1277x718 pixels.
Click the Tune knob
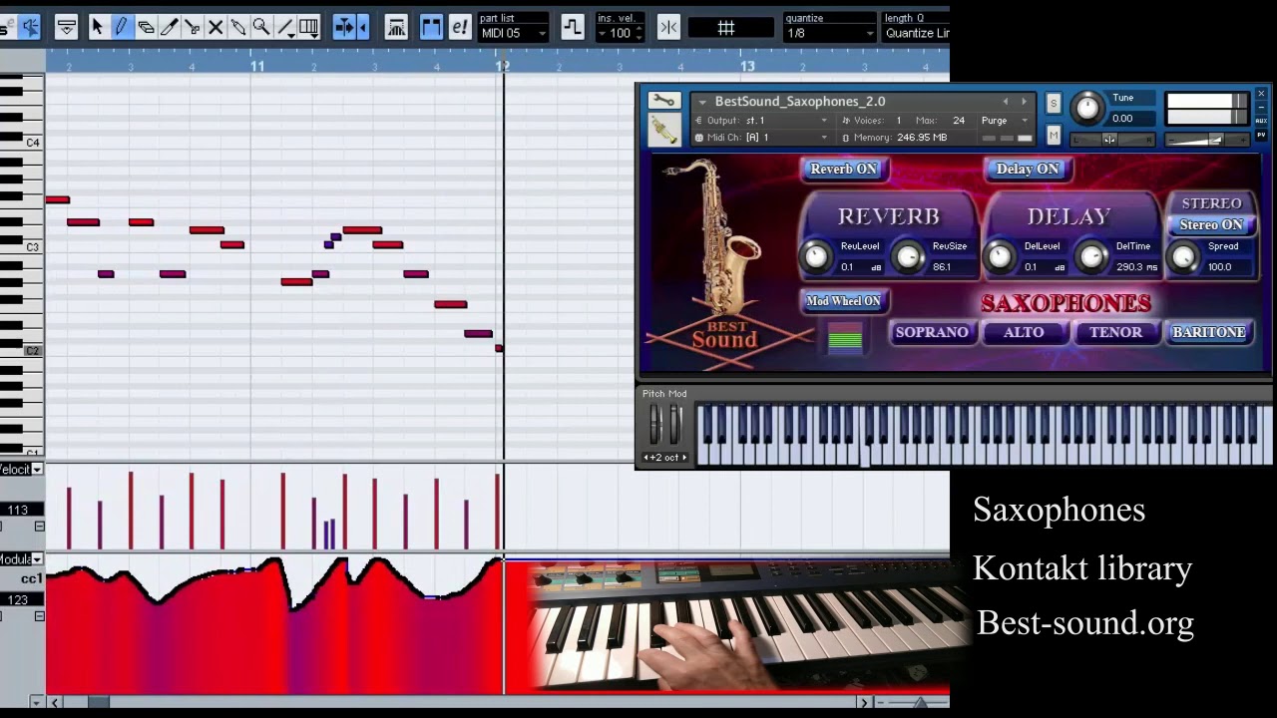(x=1087, y=108)
